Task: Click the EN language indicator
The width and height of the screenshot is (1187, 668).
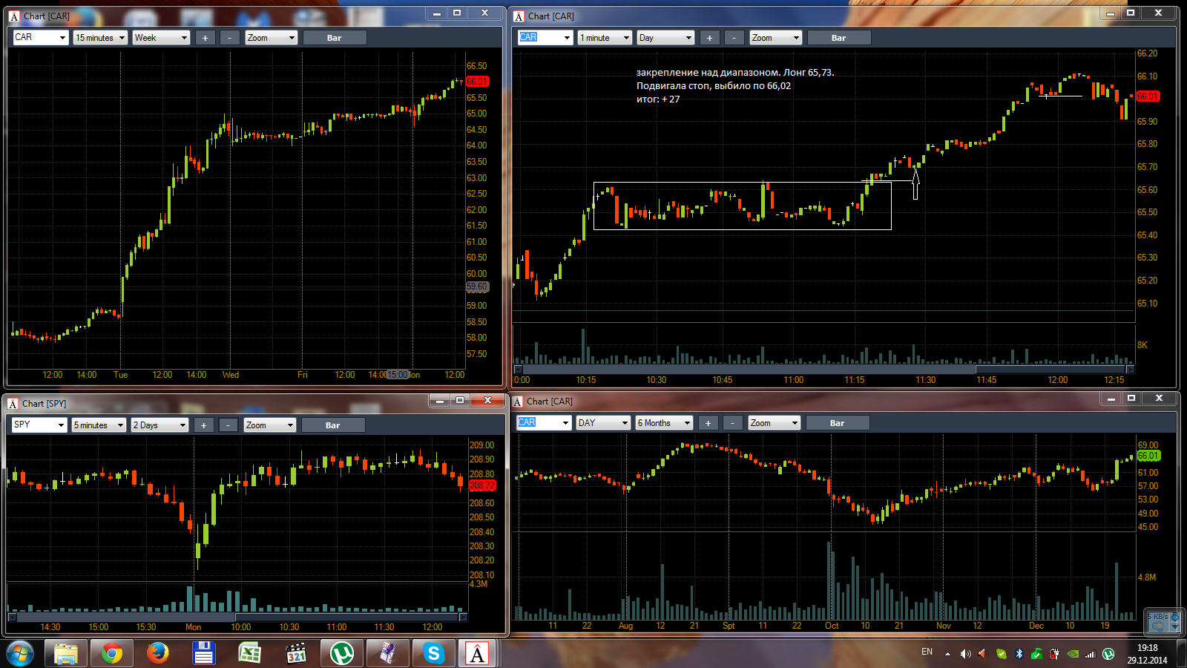Action: click(x=927, y=652)
